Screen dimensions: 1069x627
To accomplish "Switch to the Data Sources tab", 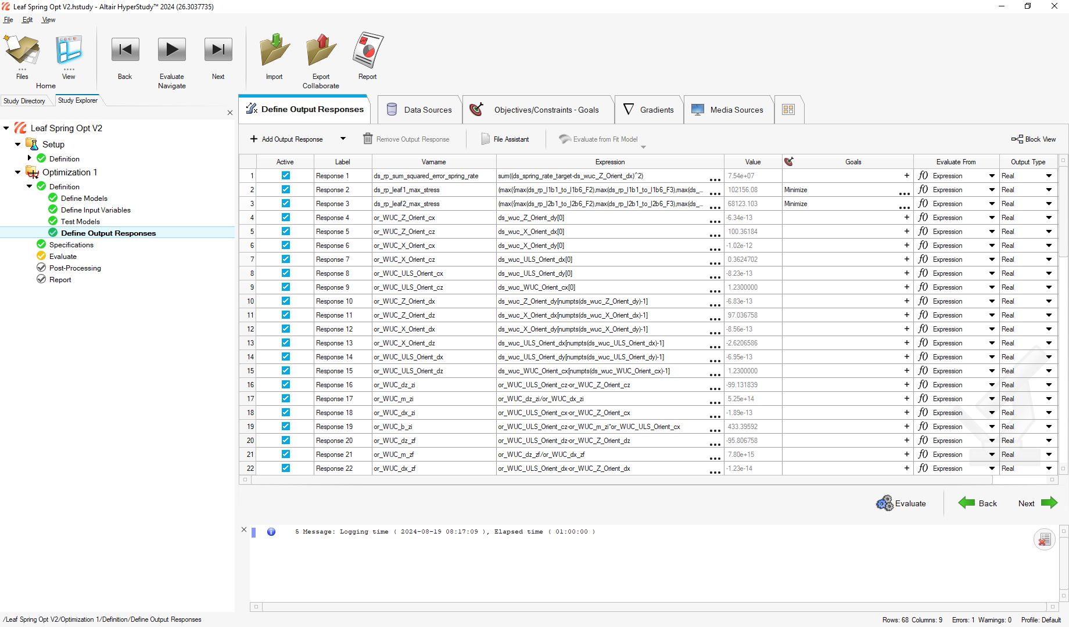I will tap(419, 110).
